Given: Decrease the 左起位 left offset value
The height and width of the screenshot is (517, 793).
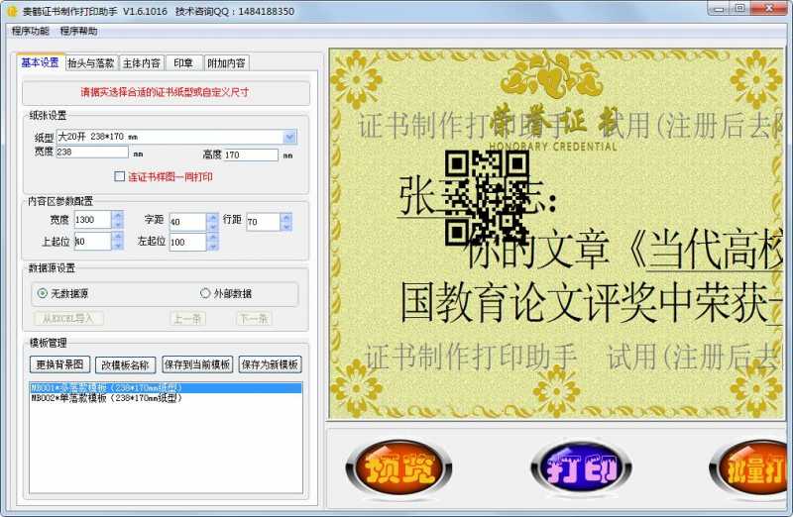Looking at the screenshot, I should [x=213, y=246].
